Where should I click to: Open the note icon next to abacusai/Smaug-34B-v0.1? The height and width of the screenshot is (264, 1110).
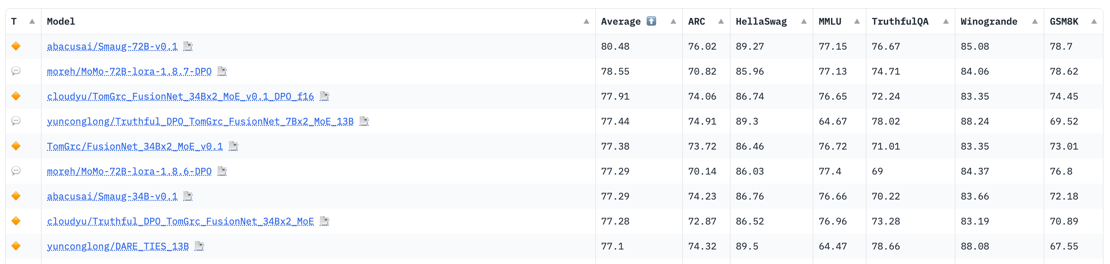[187, 196]
